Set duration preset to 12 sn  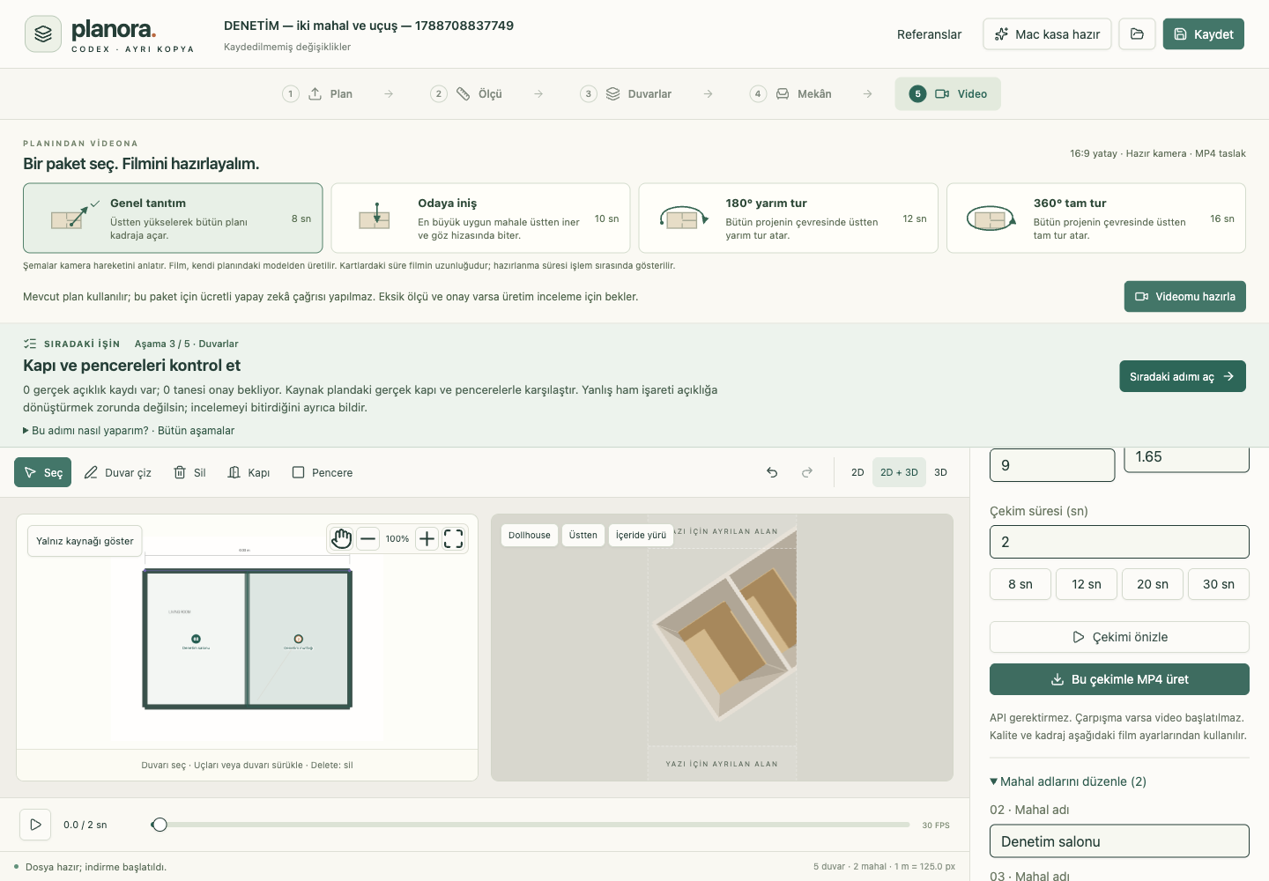click(x=1087, y=584)
